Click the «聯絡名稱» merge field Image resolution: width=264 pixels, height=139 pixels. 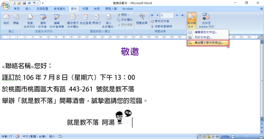[18, 66]
